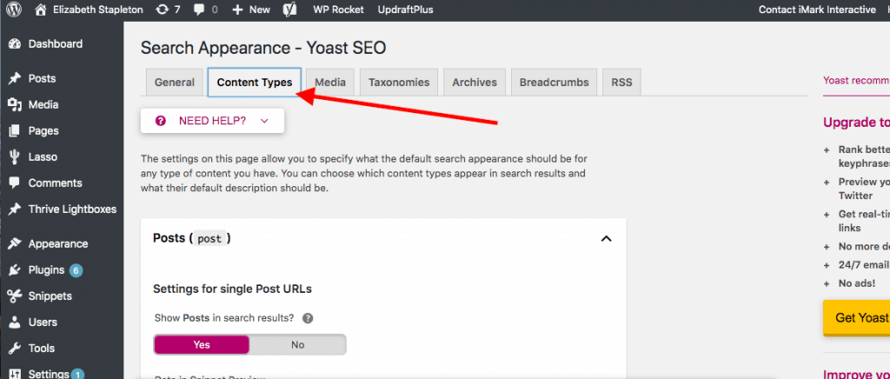Open the Media tab
Image resolution: width=890 pixels, height=379 pixels.
330,83
